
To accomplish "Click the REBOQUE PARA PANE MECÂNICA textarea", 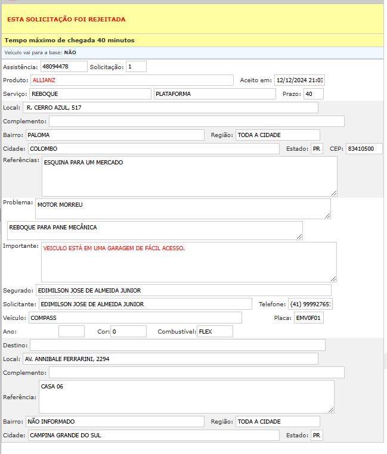I will pyautogui.click(x=155, y=231).
